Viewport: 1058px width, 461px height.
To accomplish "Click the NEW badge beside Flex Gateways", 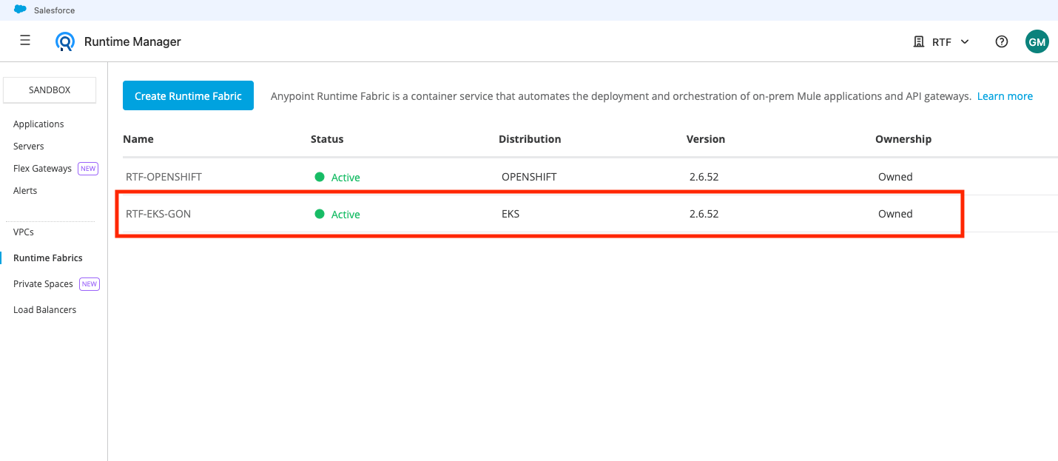I will [88, 169].
